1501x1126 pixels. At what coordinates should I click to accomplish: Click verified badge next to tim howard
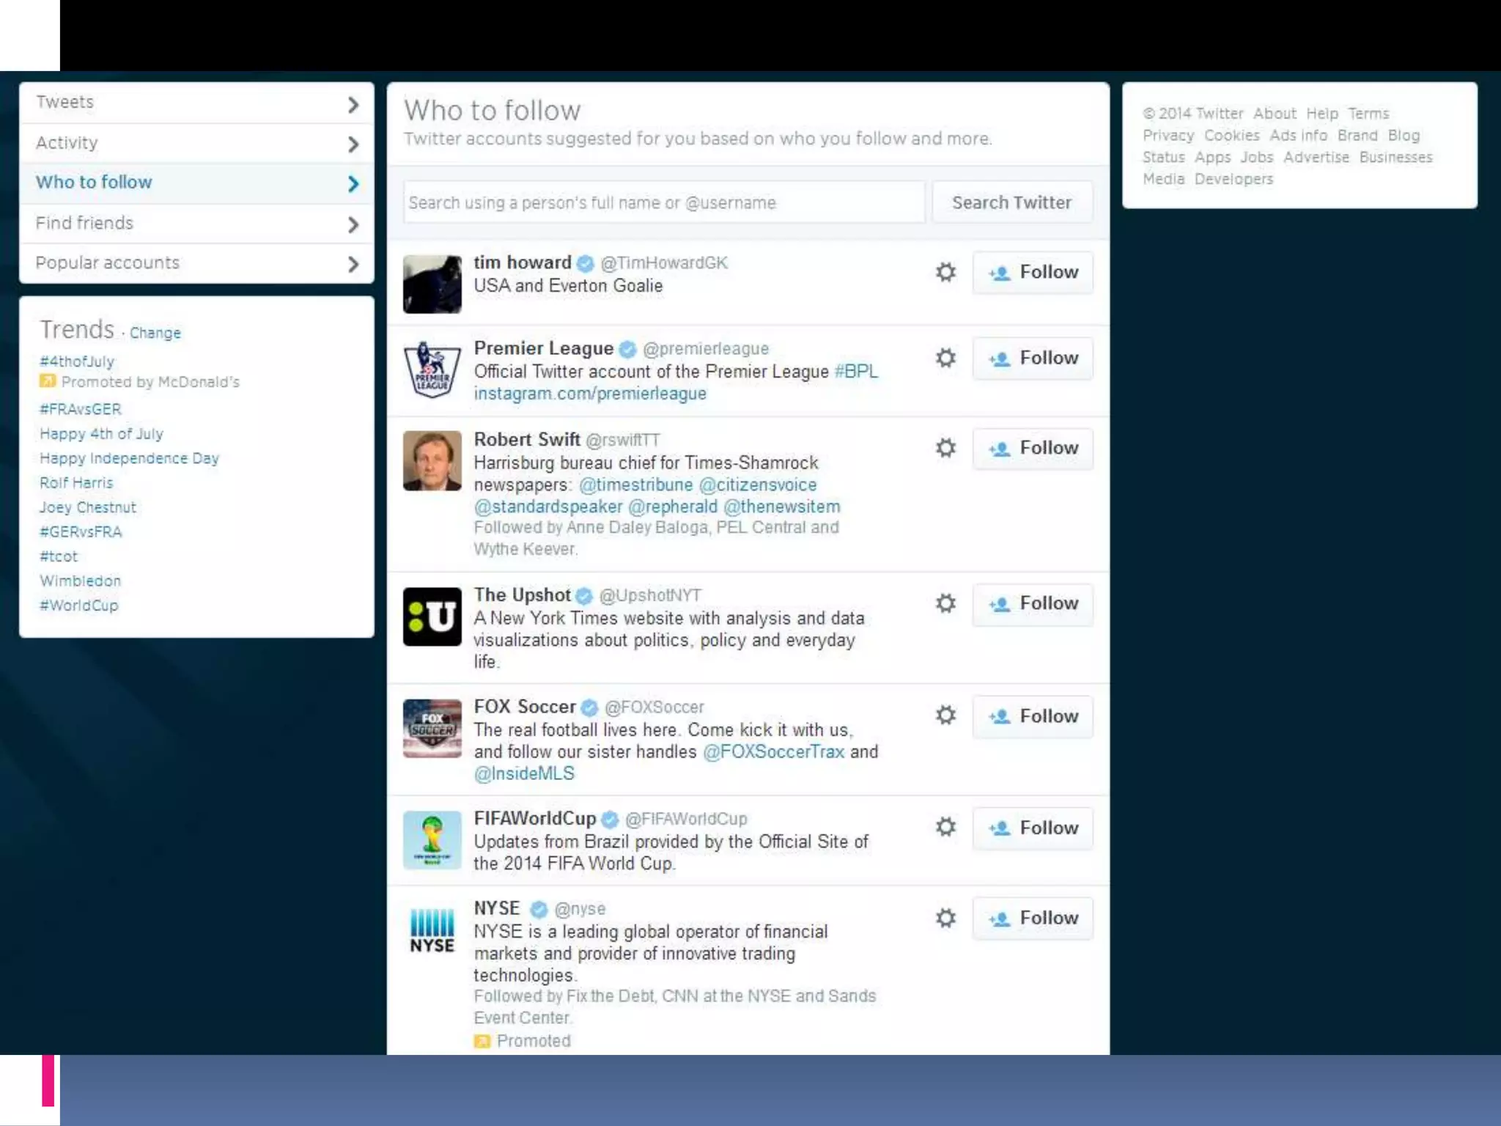coord(585,263)
